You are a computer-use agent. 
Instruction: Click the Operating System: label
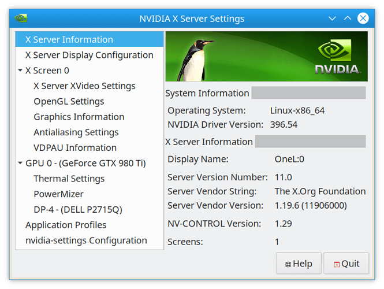click(207, 110)
